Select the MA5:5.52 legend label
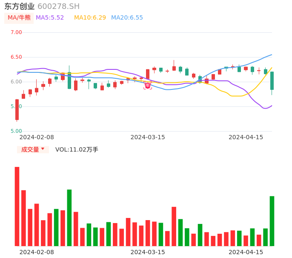Screen dimensions: 292x258 50,18
